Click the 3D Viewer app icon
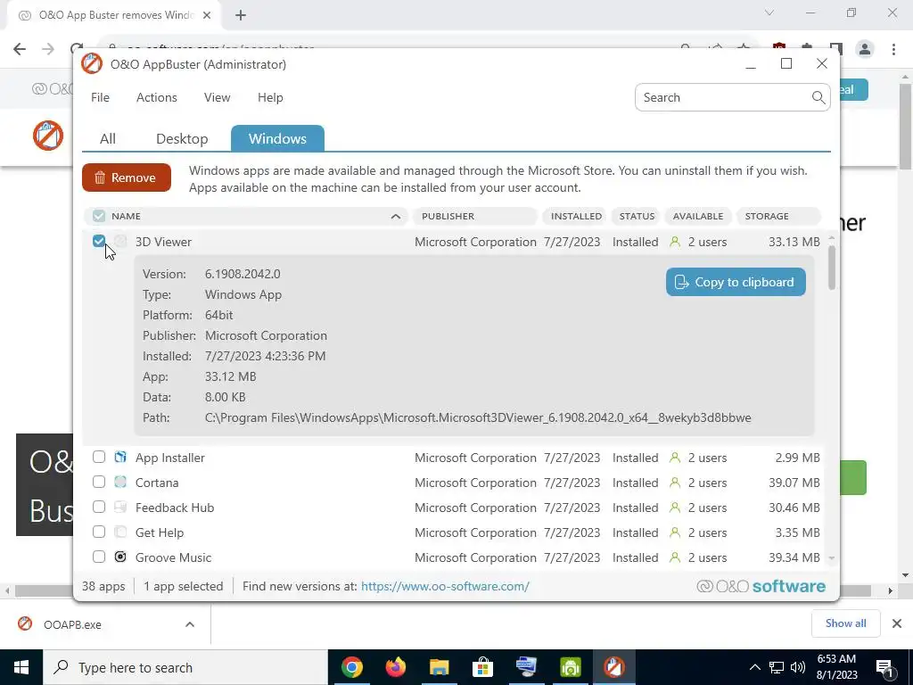Viewport: 913px width, 685px height. point(120,241)
